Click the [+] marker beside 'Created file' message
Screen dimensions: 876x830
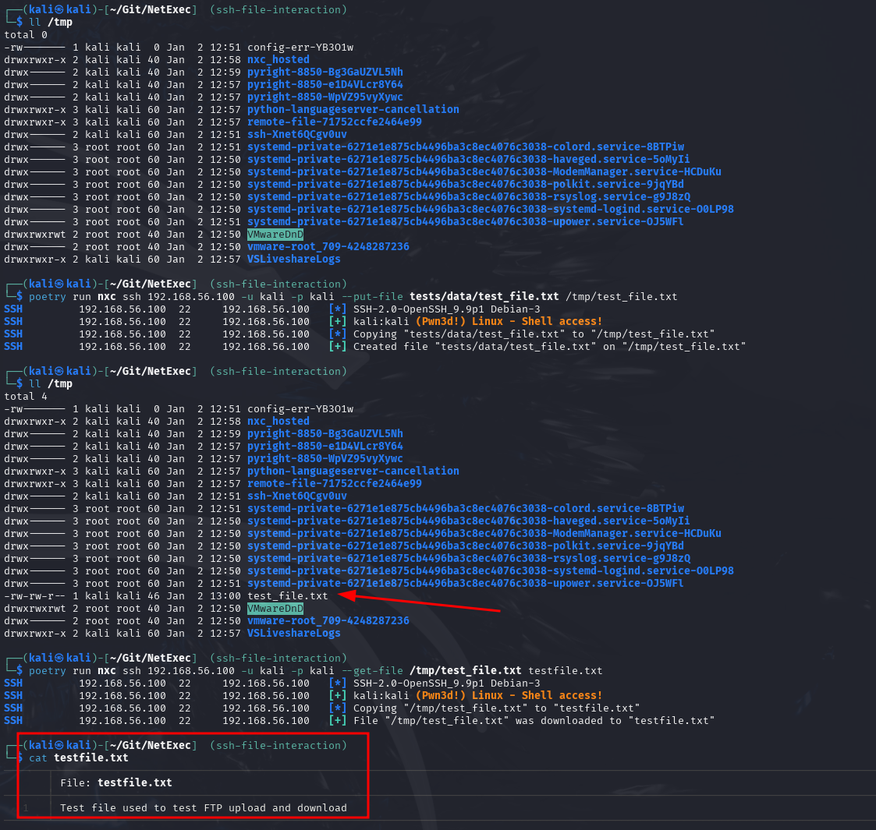point(338,346)
